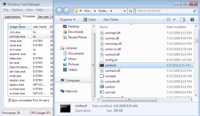The width and height of the screenshot is (200, 116).
Task: Select the comrepl.dll file icon
Action: coord(102,33)
